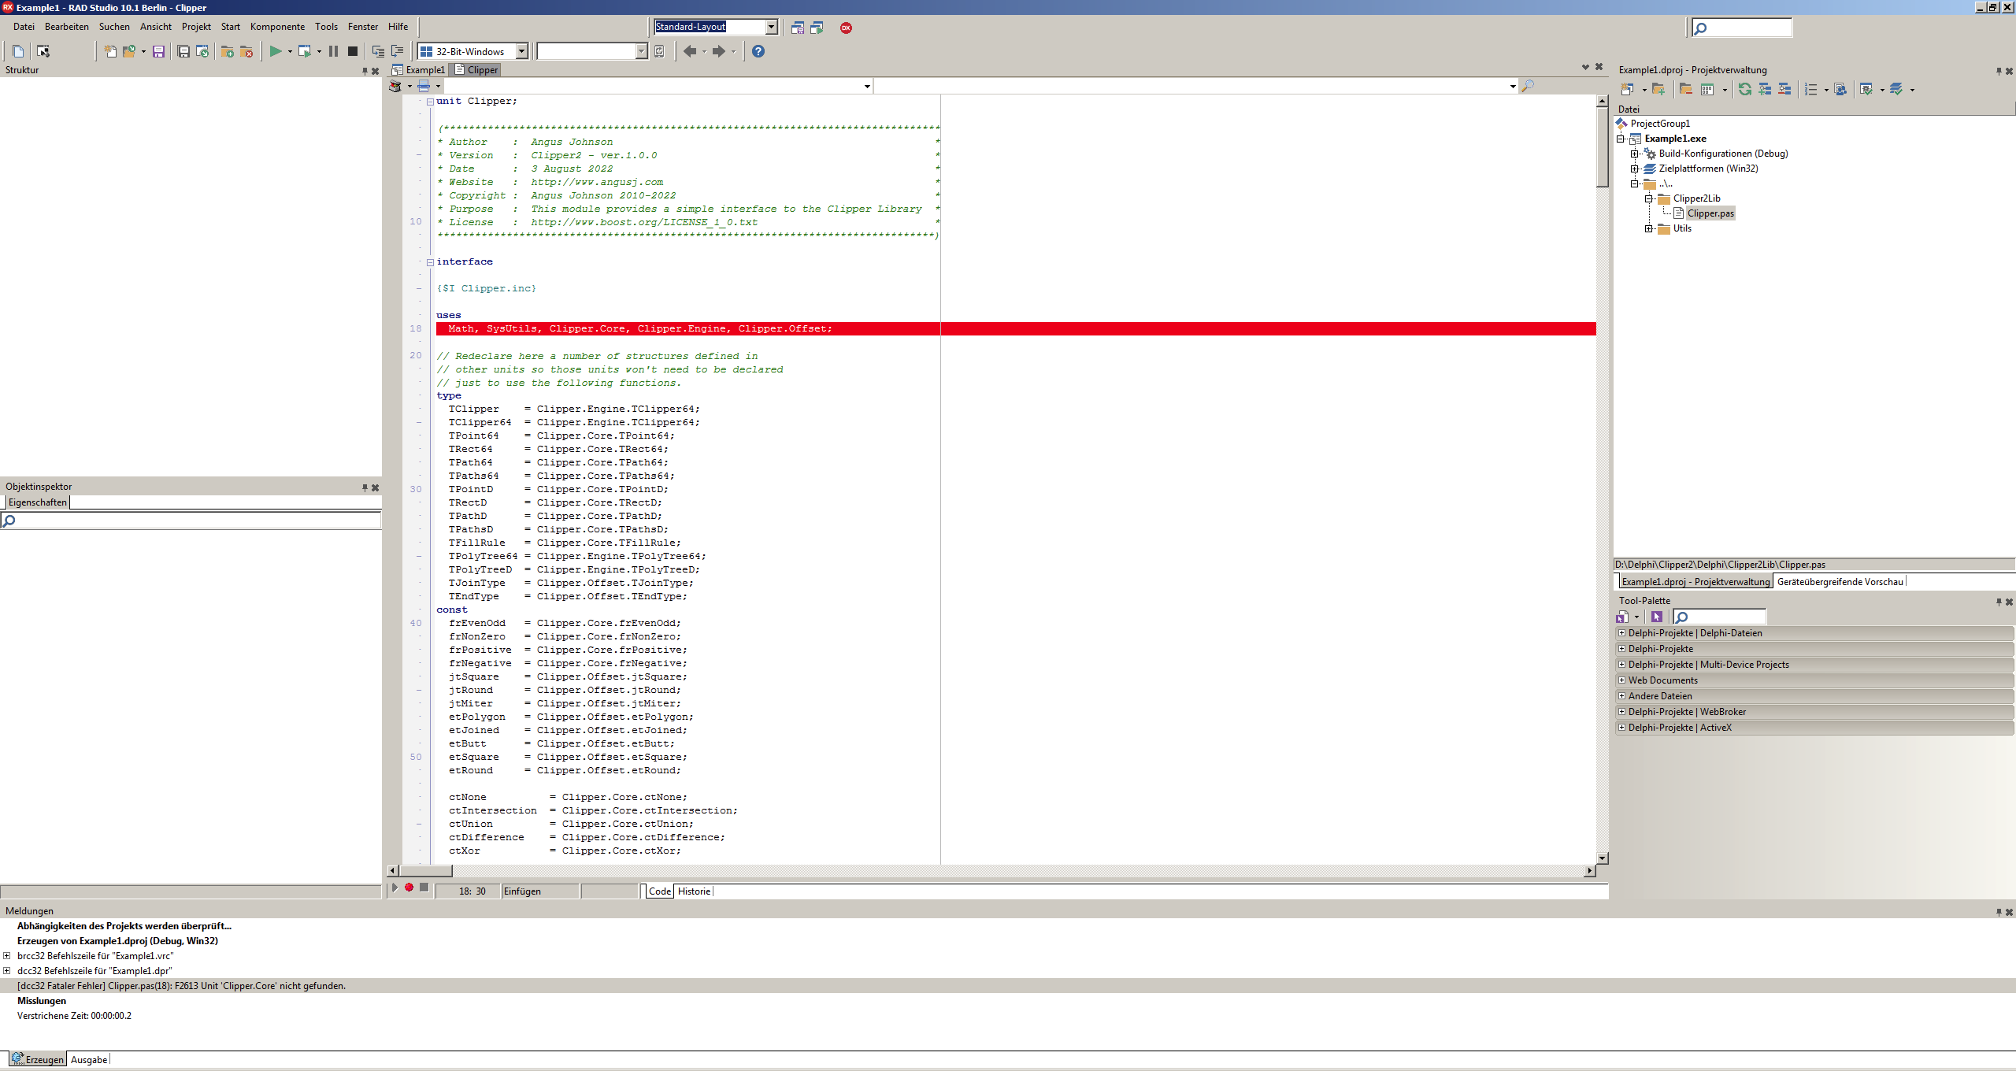
Task: Open the Help with the question mark icon
Action: pyautogui.click(x=758, y=51)
